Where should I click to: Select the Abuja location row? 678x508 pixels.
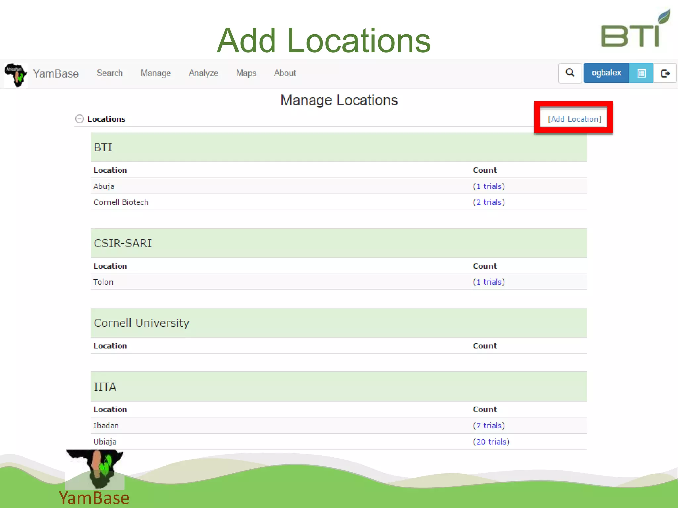339,186
